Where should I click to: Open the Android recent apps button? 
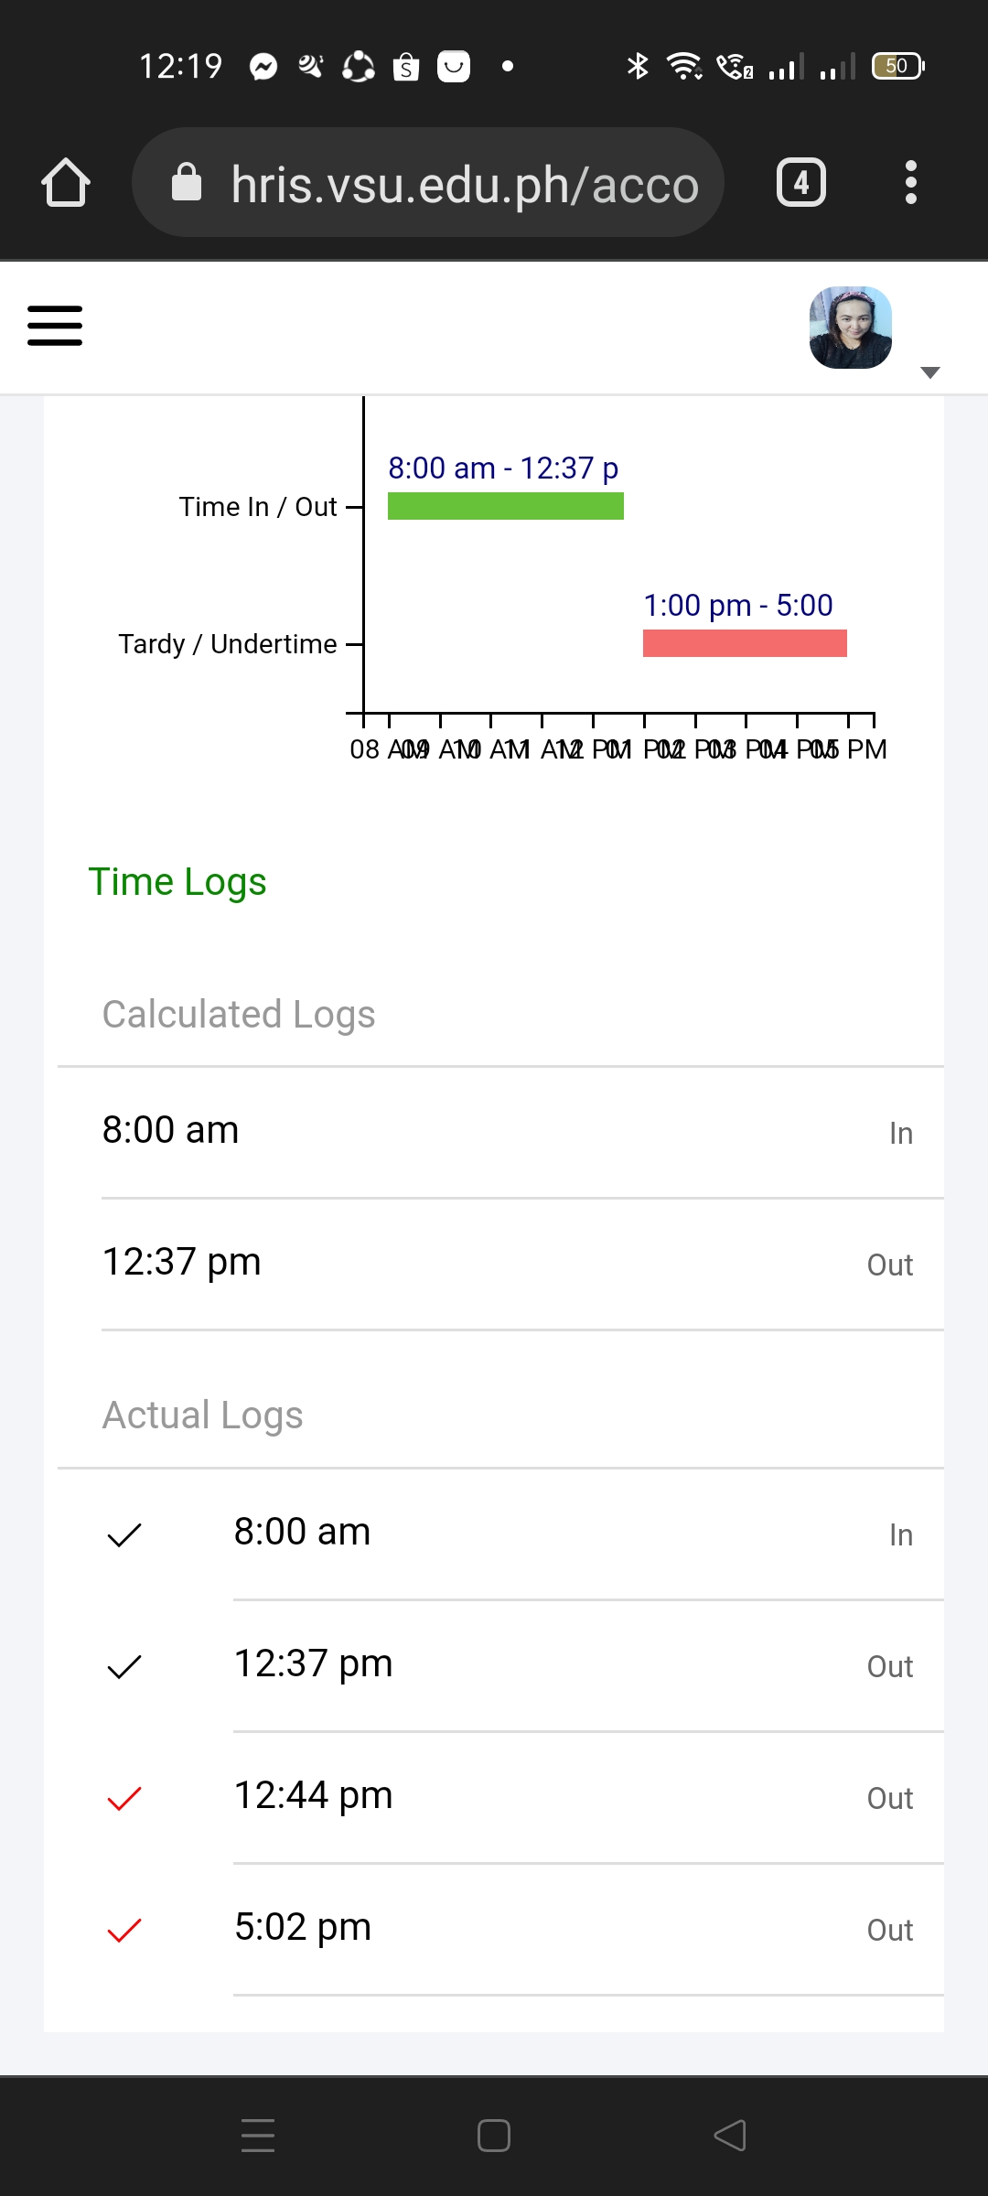click(x=258, y=2136)
